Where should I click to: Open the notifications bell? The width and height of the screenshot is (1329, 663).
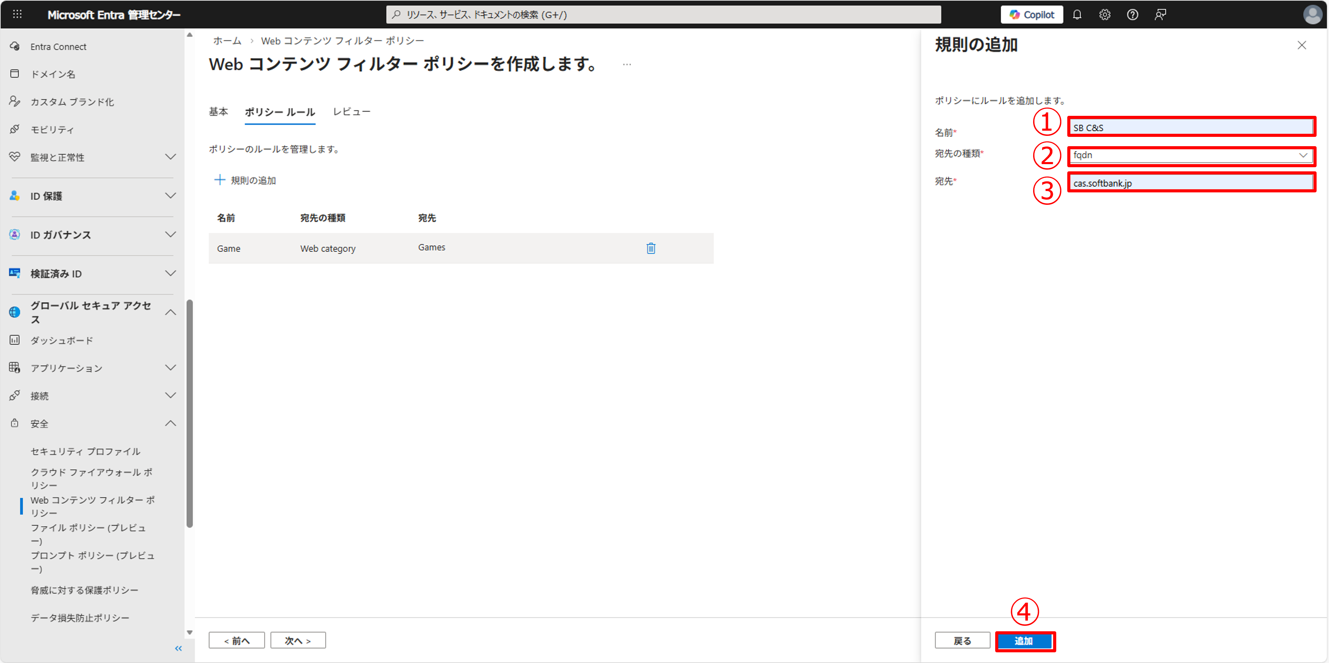point(1077,14)
